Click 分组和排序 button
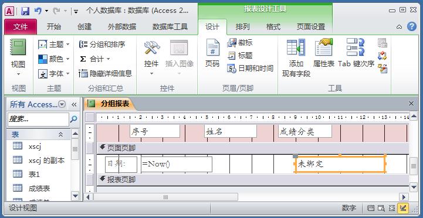 102,44
